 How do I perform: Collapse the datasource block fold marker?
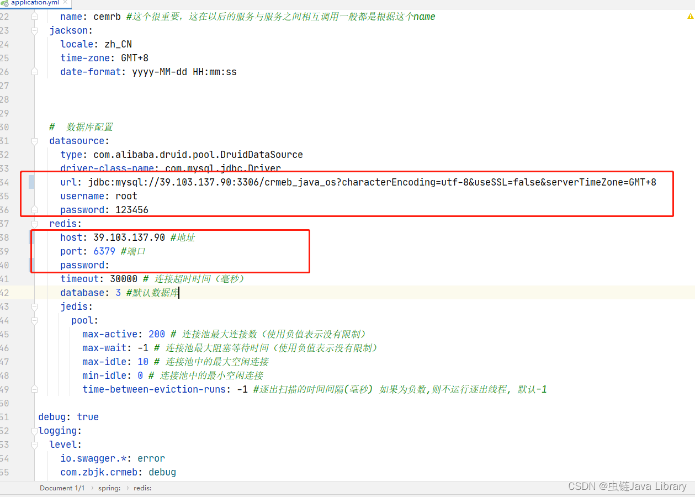[x=34, y=141]
